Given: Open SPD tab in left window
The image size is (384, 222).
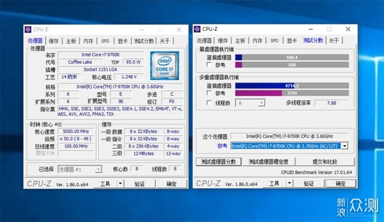Looking at the screenshot, I should [105, 41].
